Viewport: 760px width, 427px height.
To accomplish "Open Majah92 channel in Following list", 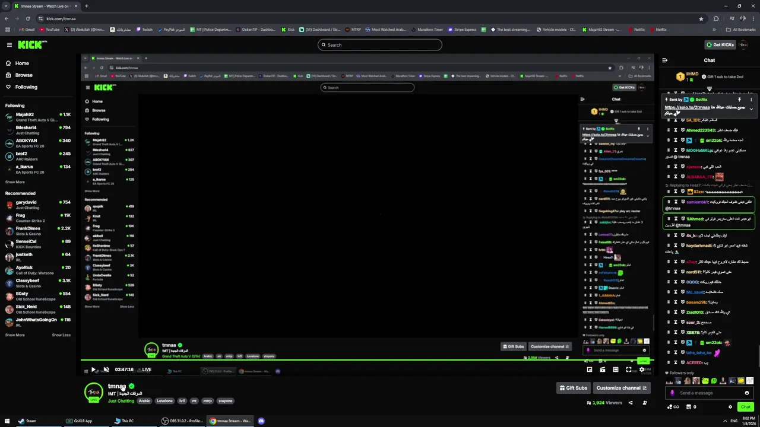I will tap(38, 117).
